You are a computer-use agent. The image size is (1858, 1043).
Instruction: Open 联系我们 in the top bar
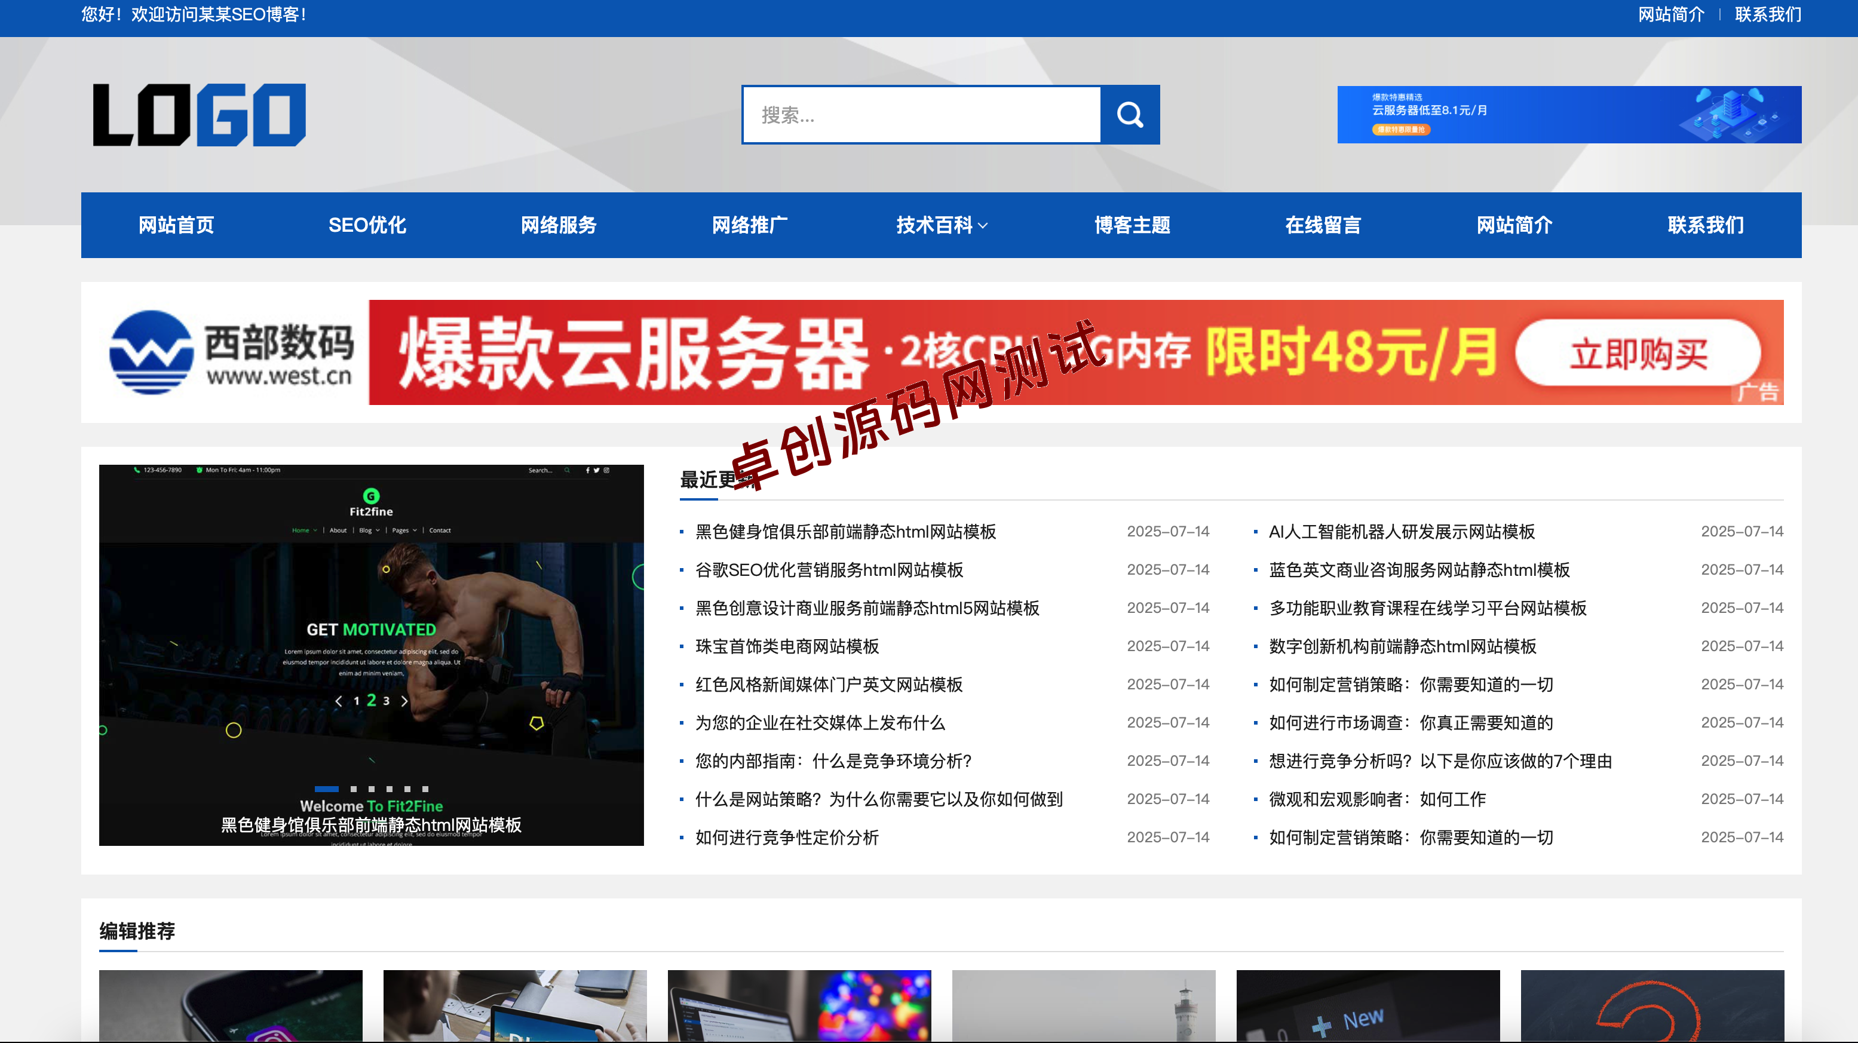click(x=1768, y=14)
